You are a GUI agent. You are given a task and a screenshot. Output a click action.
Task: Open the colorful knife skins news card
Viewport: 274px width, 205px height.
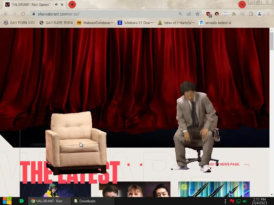pyautogui.click(x=214, y=189)
